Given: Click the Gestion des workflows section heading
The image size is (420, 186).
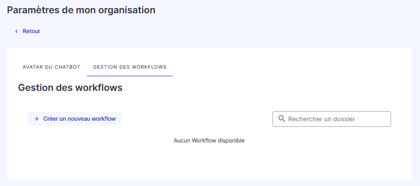Looking at the screenshot, I should point(70,88).
